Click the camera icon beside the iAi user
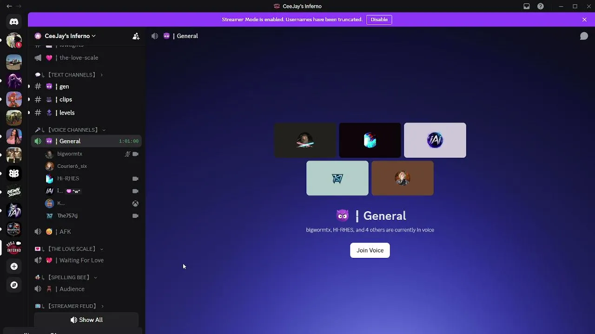Screen dimensions: 595x334 (135, 191)
